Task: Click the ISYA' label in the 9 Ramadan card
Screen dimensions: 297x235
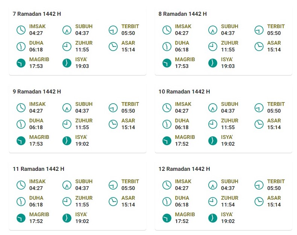Action: click(81, 137)
